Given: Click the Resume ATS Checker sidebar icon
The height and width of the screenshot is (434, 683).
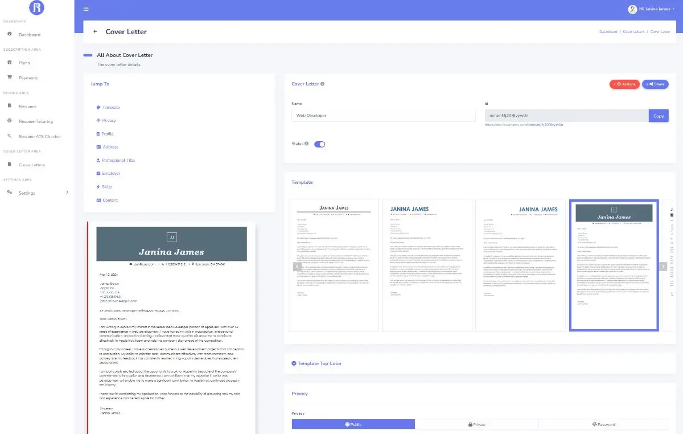Looking at the screenshot, I should [x=10, y=136].
